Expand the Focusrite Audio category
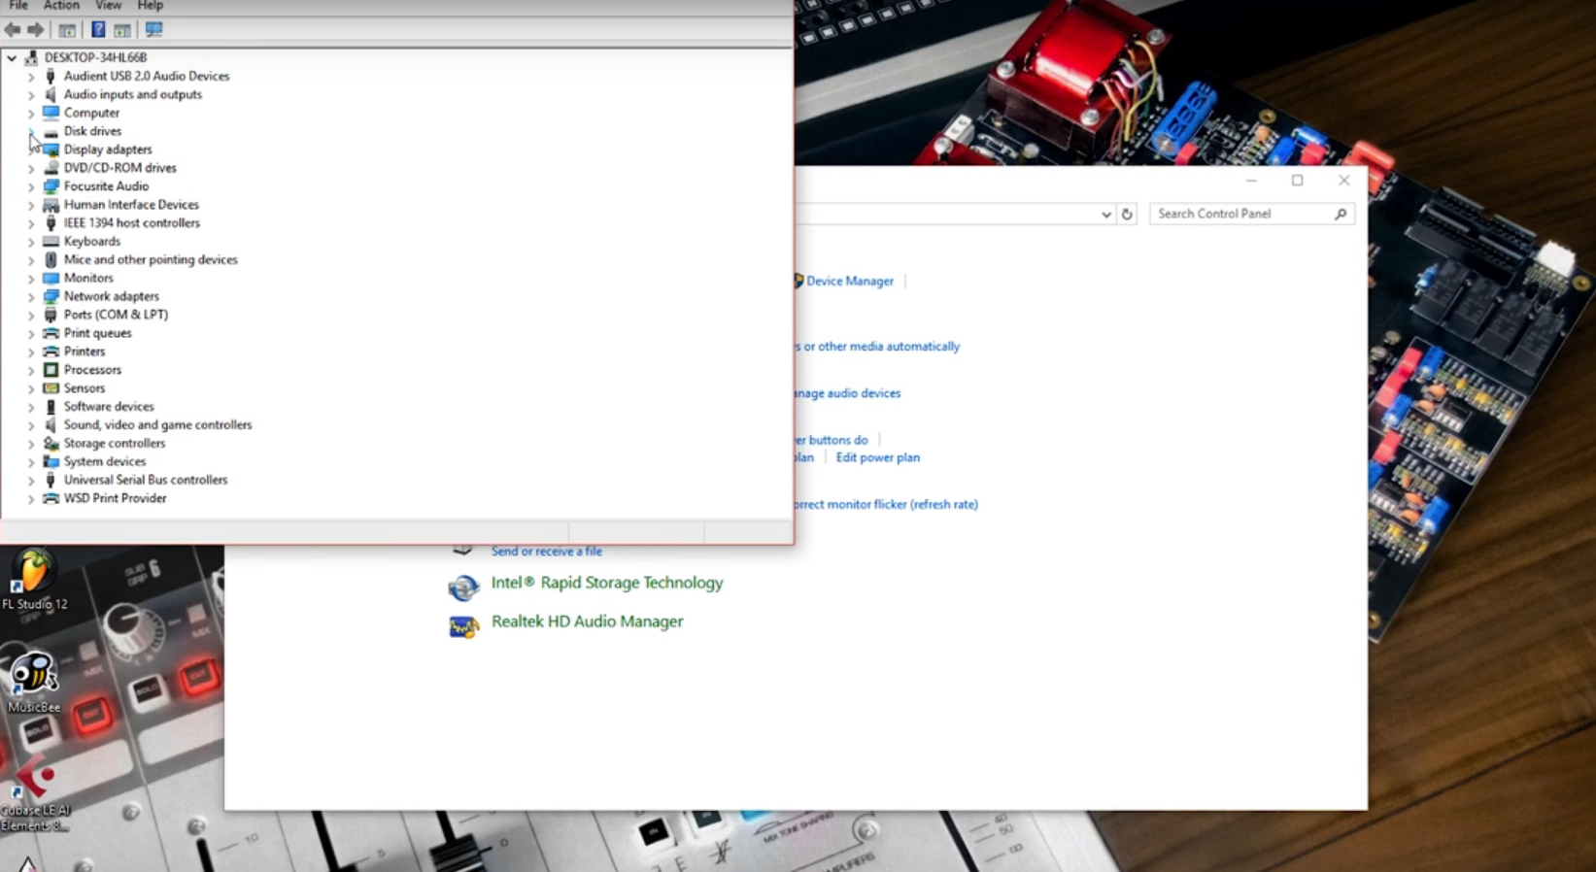The image size is (1596, 872). pyautogui.click(x=30, y=186)
